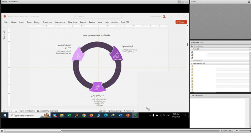The image size is (251, 133).
Task: Toggle the first layout view icon in Share pod
Action: pos(179,1)
